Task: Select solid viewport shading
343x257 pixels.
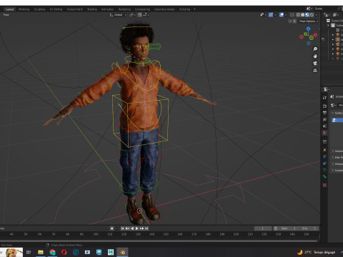Action: coord(302,15)
